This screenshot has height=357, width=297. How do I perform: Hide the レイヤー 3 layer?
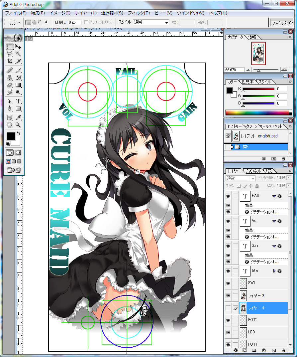coord(228,295)
